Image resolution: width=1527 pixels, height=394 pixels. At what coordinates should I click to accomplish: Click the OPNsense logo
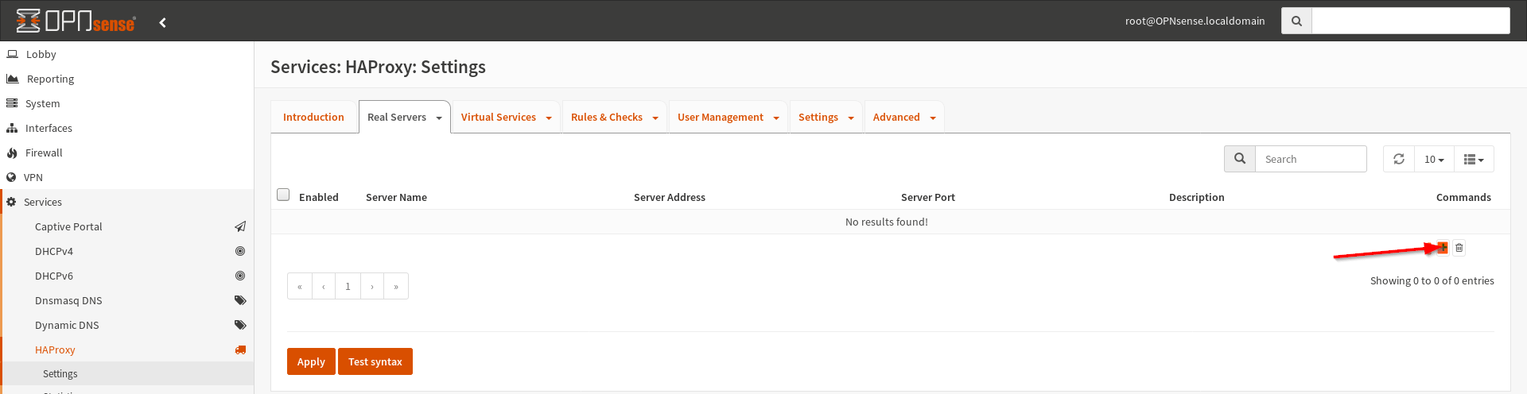[x=76, y=21]
